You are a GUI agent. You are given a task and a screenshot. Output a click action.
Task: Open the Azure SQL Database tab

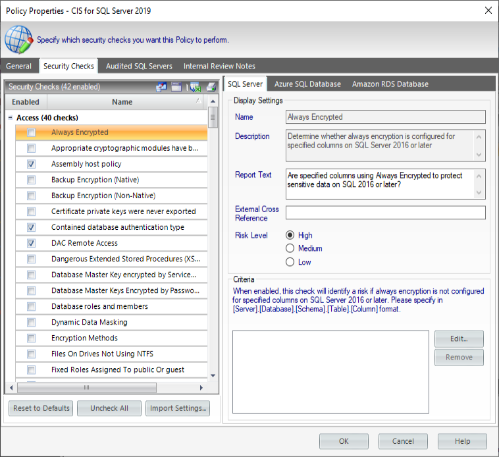click(307, 84)
